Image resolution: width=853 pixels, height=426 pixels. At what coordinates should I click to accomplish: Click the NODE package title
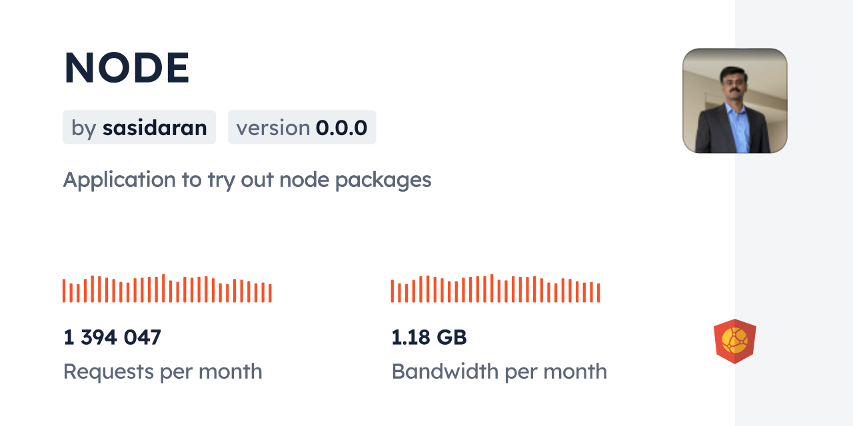(x=127, y=68)
